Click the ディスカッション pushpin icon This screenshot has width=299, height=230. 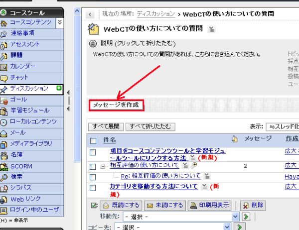[3, 90]
